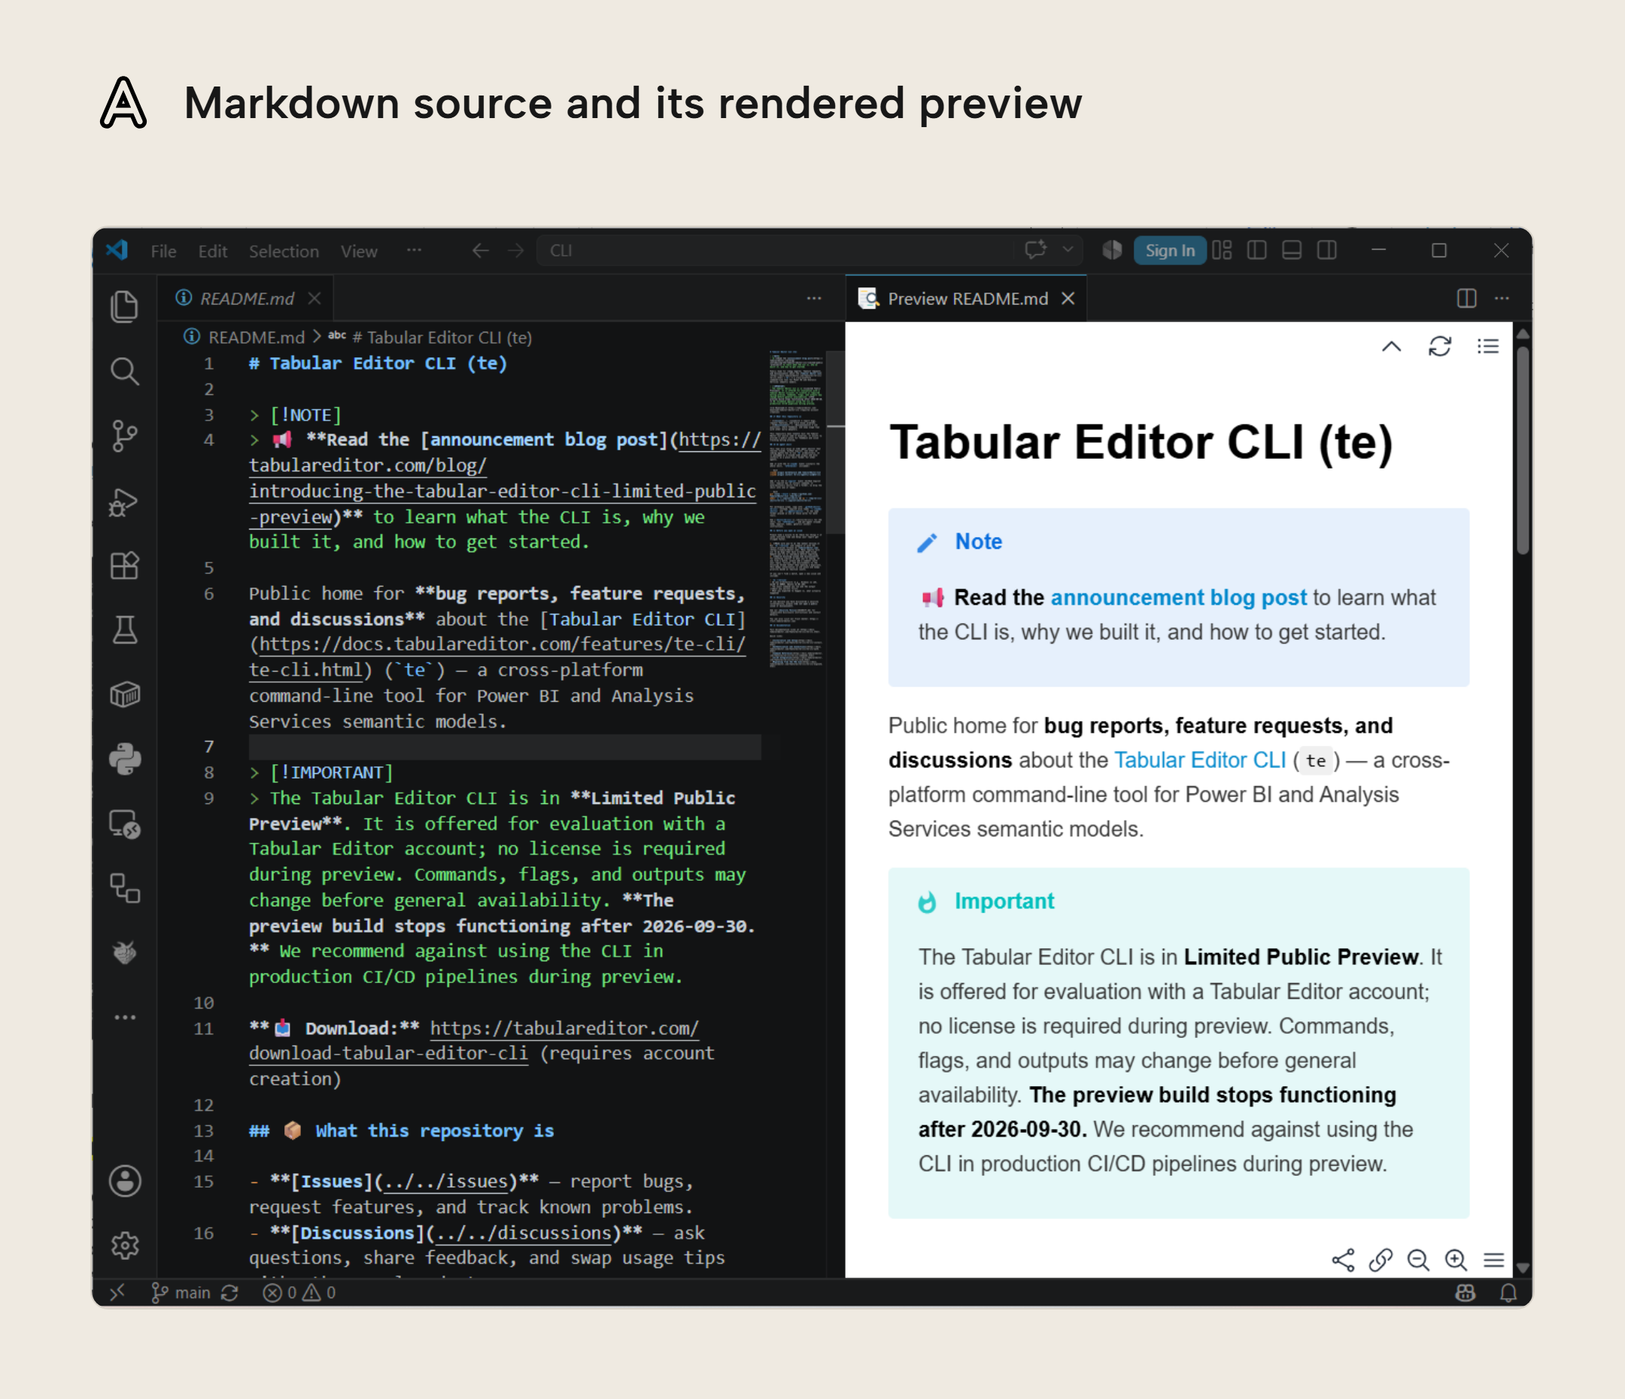The height and width of the screenshot is (1399, 1625).
Task: Open Run and Debug view
Action: pos(125,502)
